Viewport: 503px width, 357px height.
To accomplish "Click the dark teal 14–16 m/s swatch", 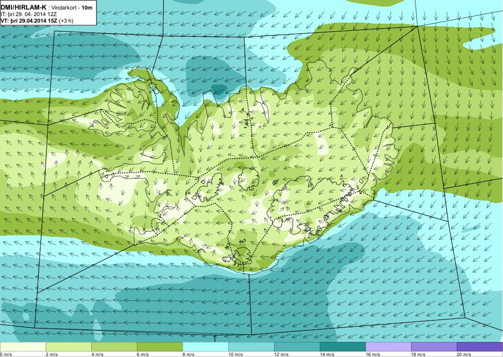I will click(343, 347).
